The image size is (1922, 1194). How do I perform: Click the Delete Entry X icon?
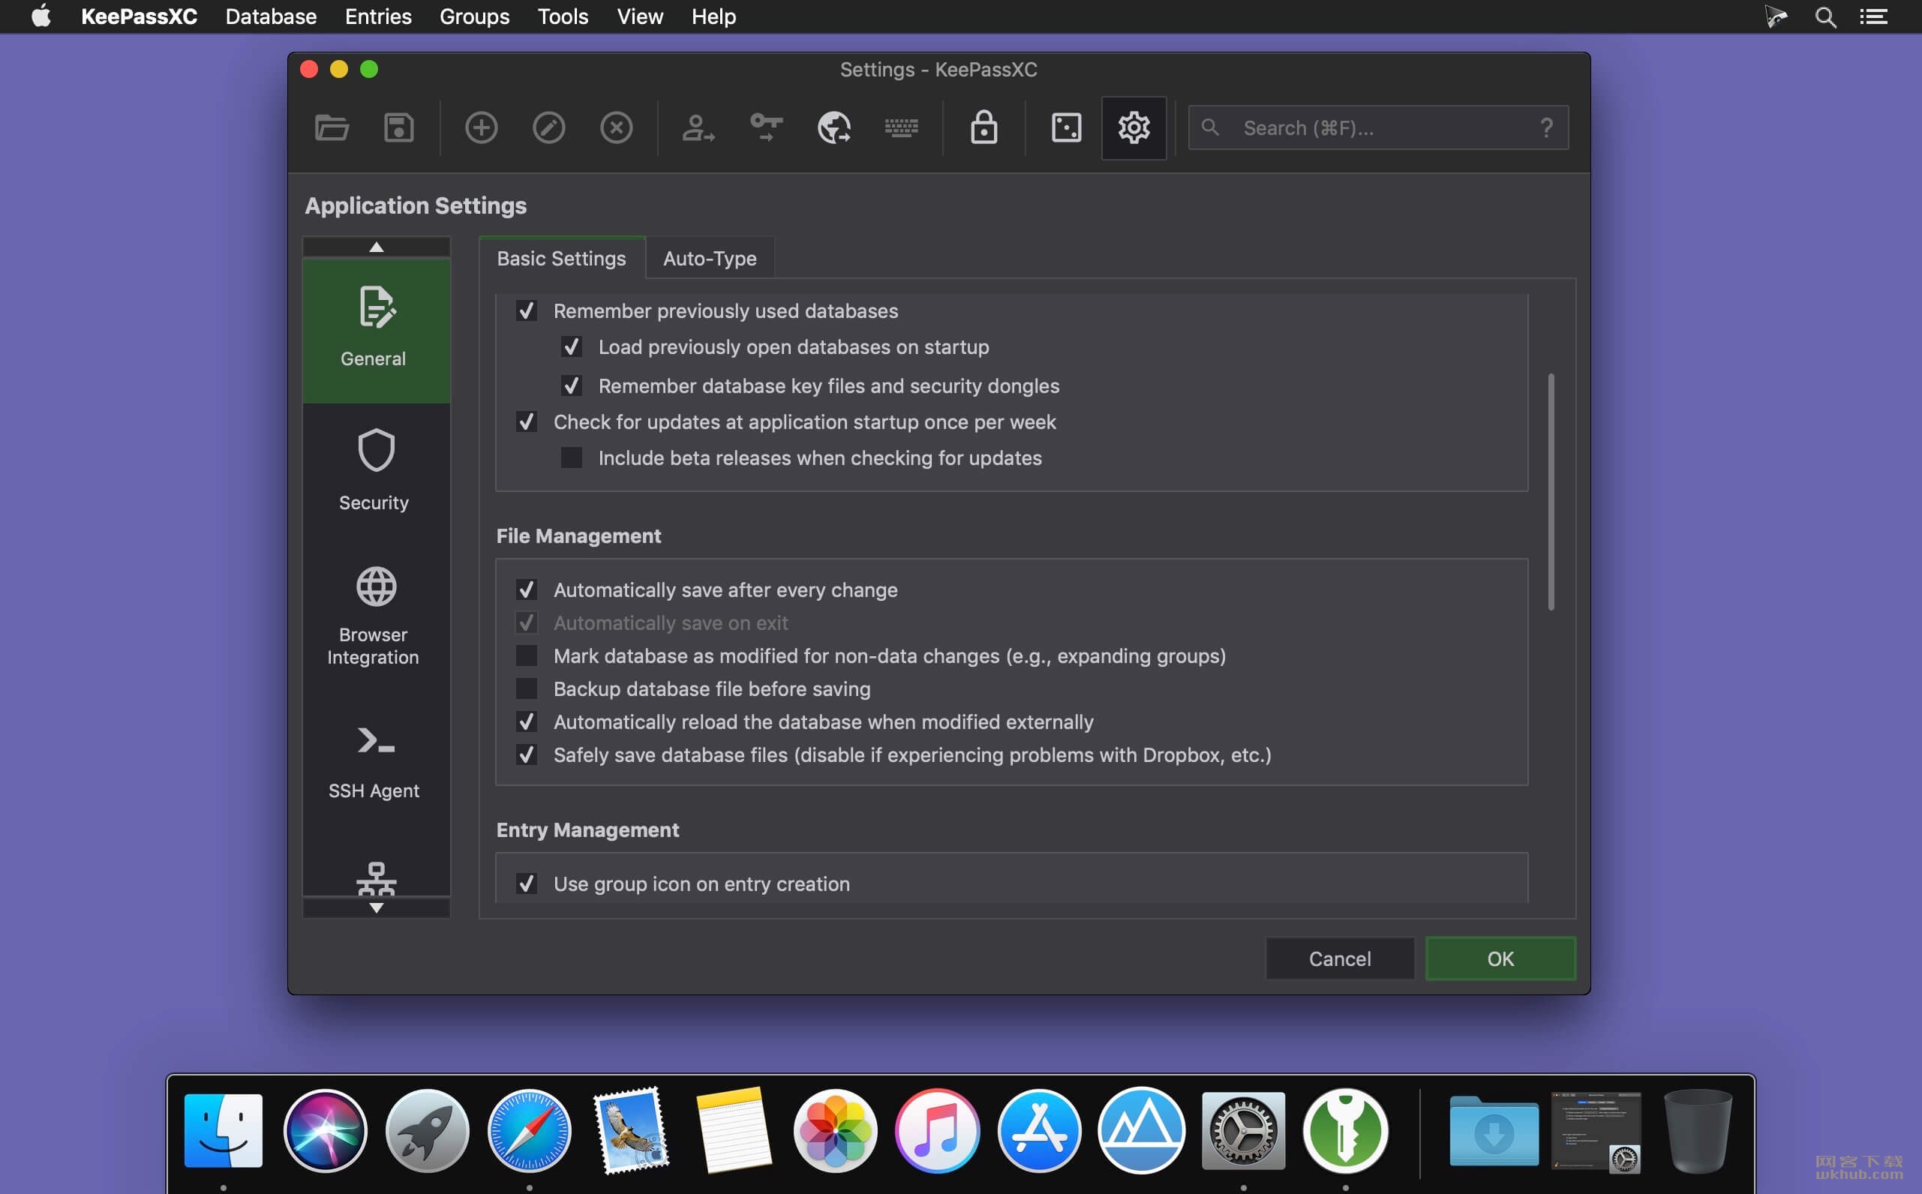616,127
